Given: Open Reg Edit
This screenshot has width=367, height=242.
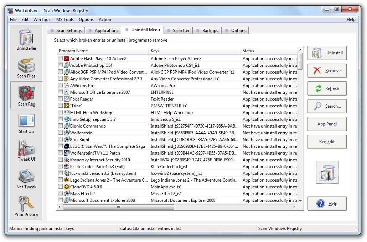Looking at the screenshot, I should pyautogui.click(x=326, y=142).
